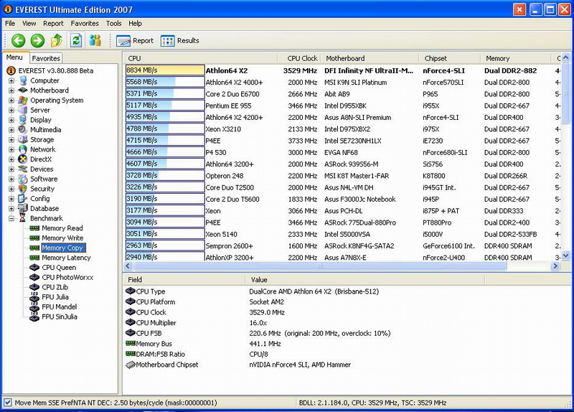Image resolution: width=574 pixels, height=412 pixels.
Task: Open the CPU Queen benchmark
Action: [59, 268]
